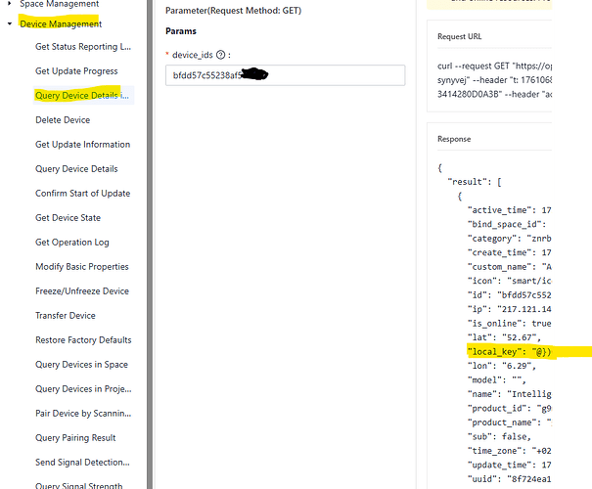This screenshot has height=489, width=592.
Task: Click the Request URL section heading
Action: (460, 36)
